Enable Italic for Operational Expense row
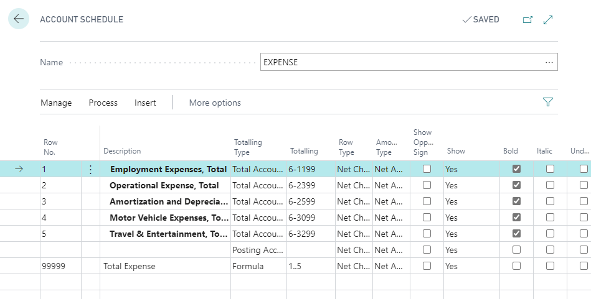 coord(550,185)
